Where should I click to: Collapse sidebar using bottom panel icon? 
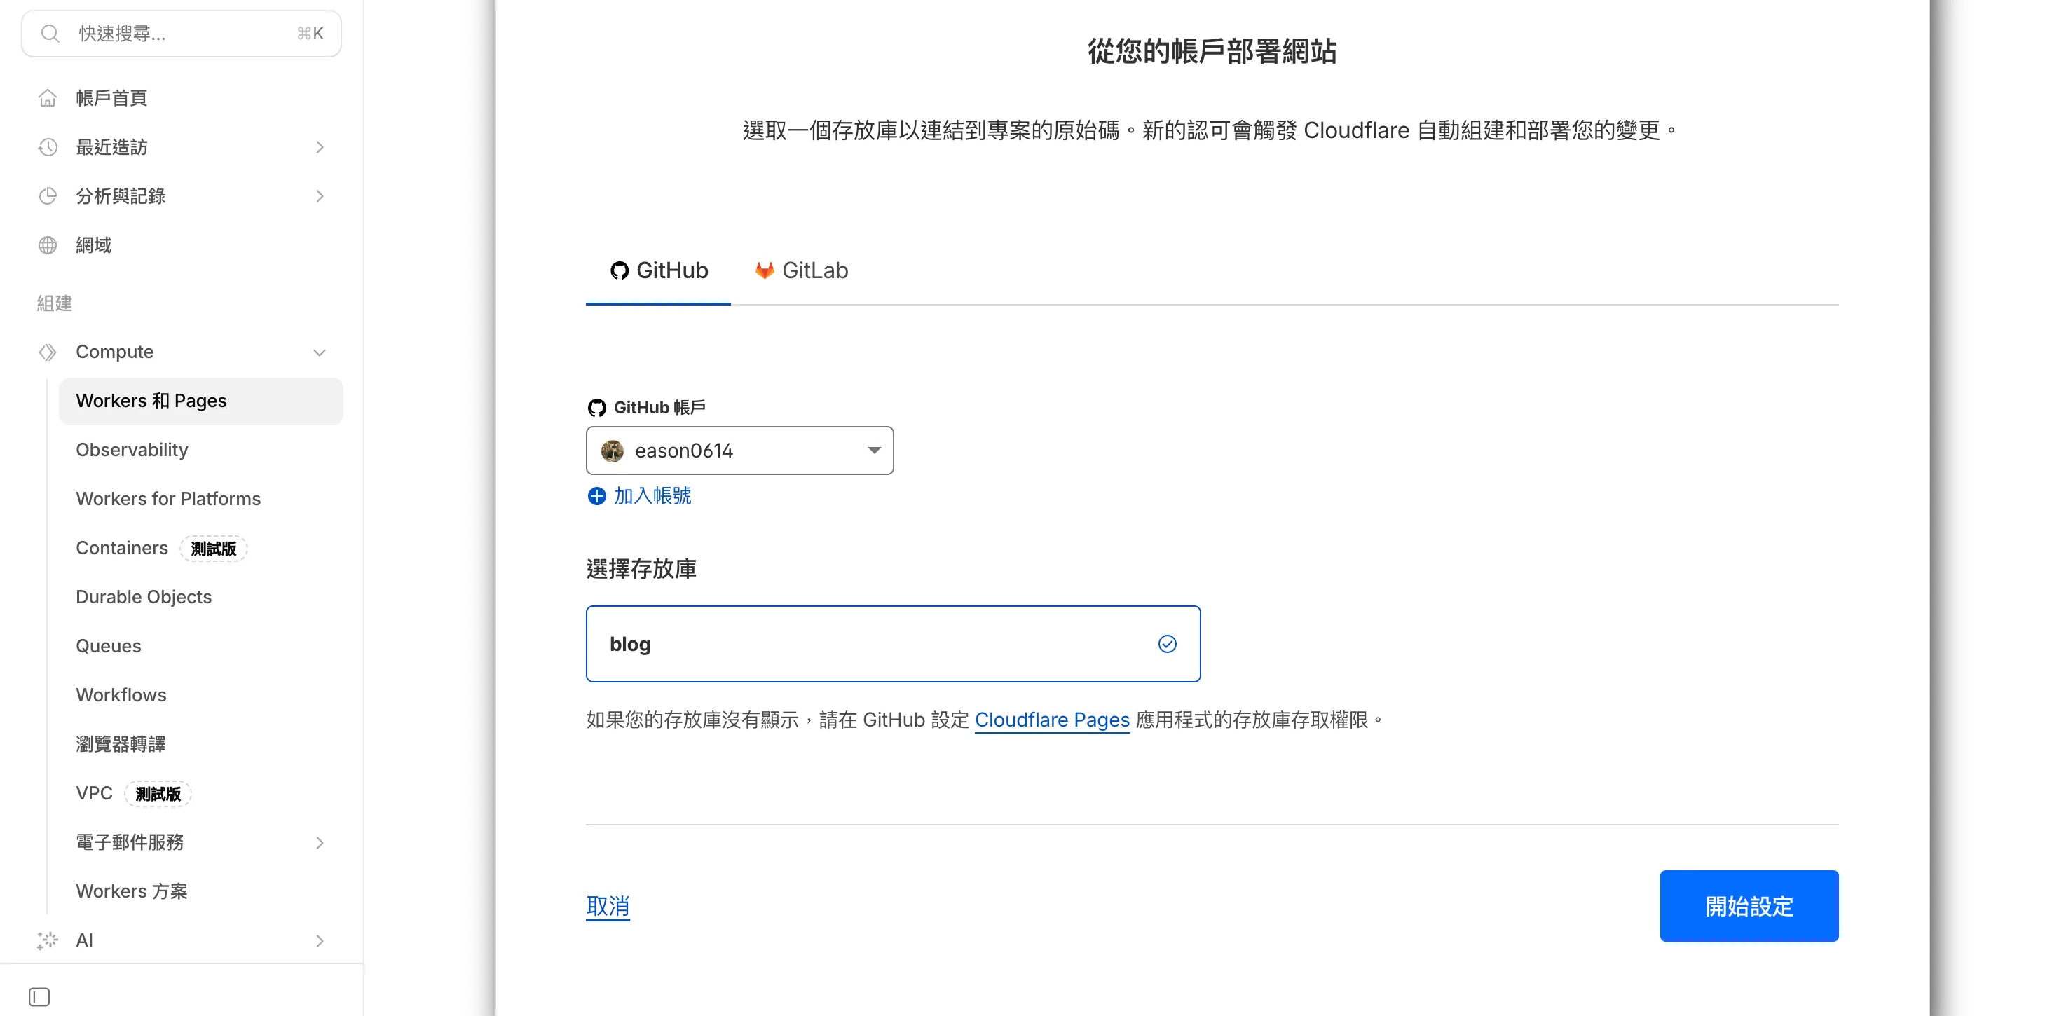pyautogui.click(x=39, y=996)
